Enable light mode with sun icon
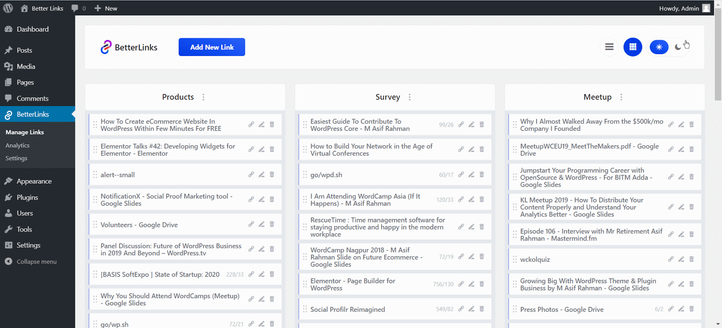This screenshot has height=328, width=722. click(x=659, y=47)
